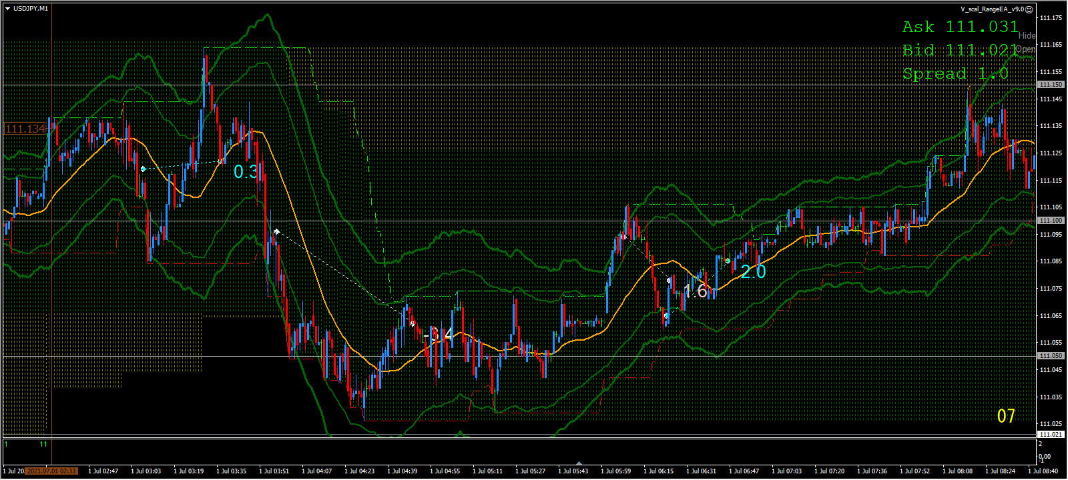
Task: Select the 111.050 horizontal line price tag
Action: pos(1051,356)
